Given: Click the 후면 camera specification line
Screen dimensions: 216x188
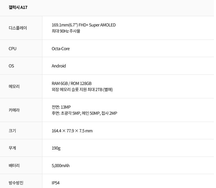Looking at the screenshot, I should (84, 113).
